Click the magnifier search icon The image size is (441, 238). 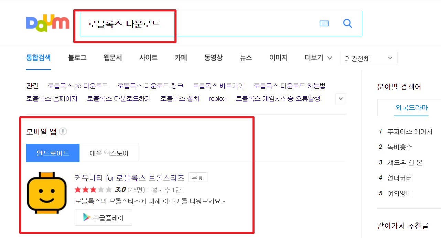click(x=348, y=23)
